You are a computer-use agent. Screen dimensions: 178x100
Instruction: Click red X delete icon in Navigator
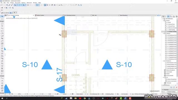click(x=177, y=87)
